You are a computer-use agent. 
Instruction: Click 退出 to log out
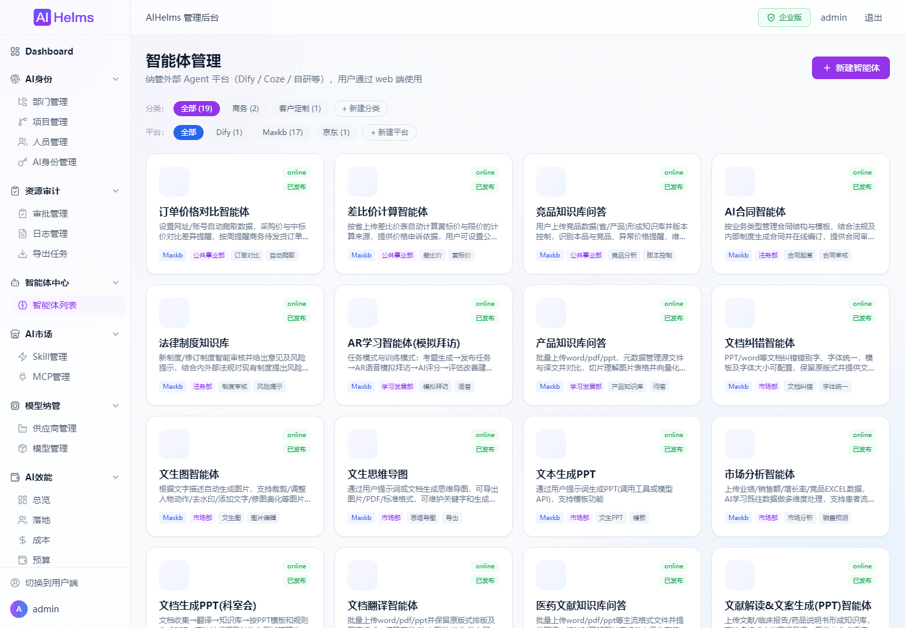point(873,18)
